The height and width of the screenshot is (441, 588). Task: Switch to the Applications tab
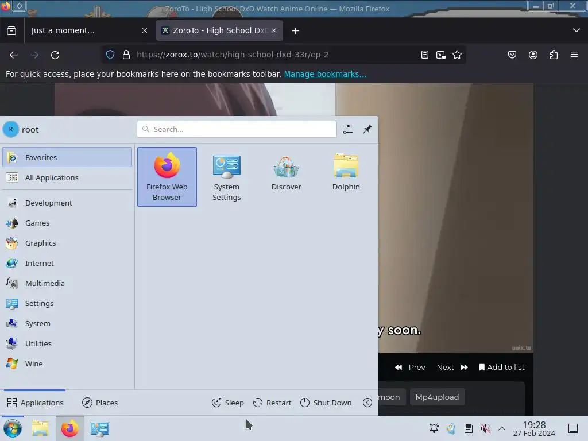click(35, 403)
